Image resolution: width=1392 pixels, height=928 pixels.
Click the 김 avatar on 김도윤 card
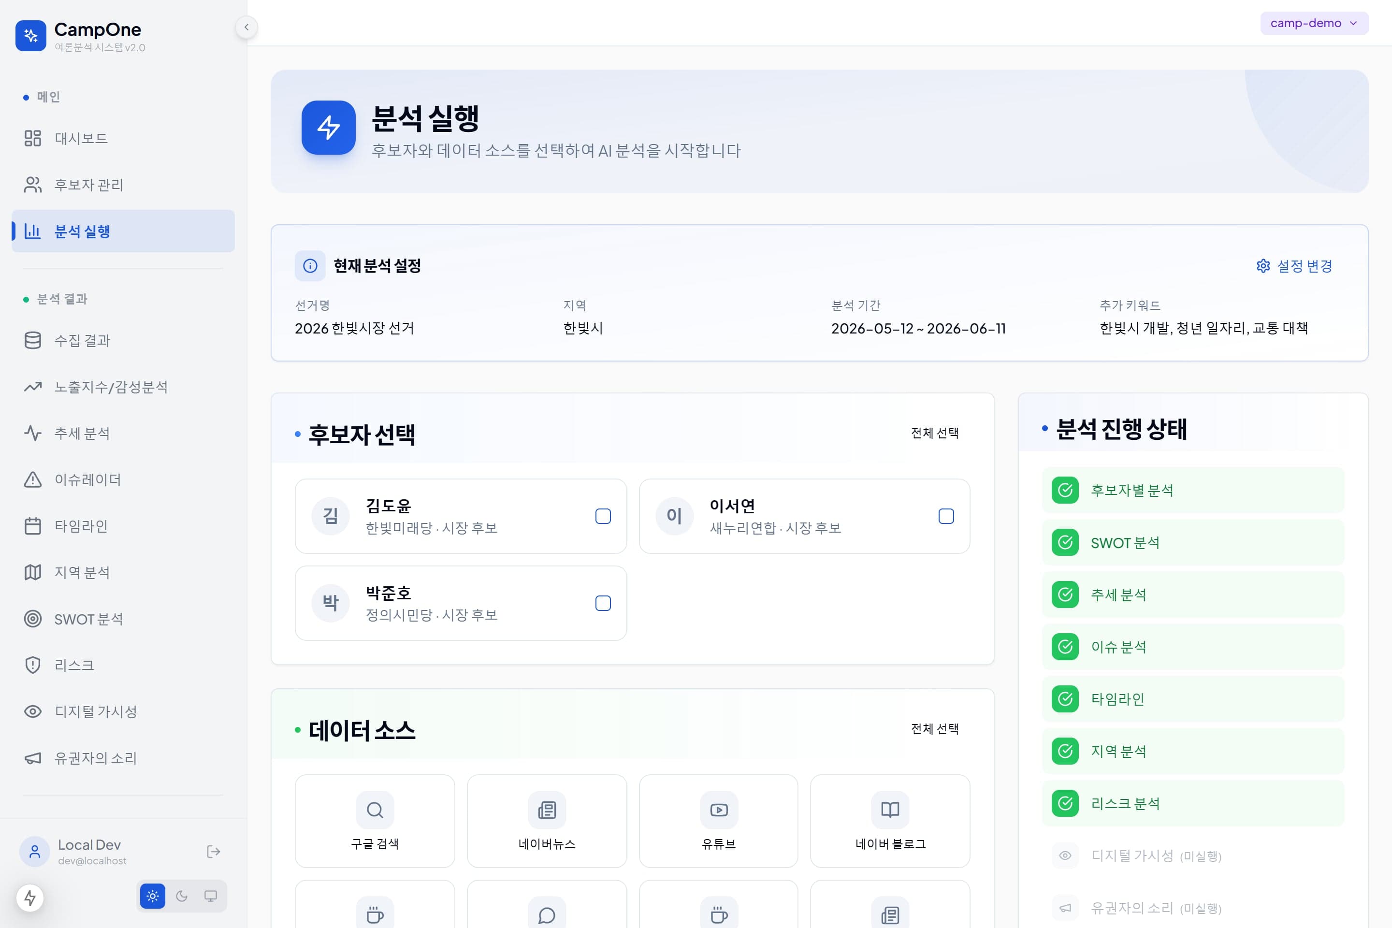(331, 516)
